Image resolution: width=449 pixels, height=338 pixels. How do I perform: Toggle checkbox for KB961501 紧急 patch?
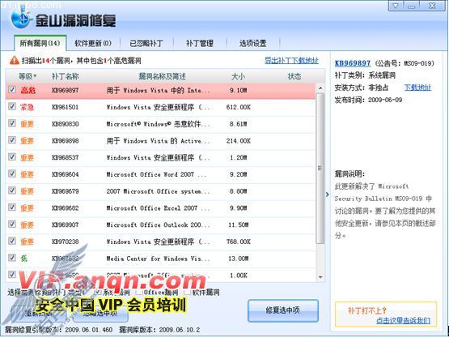click(12, 106)
